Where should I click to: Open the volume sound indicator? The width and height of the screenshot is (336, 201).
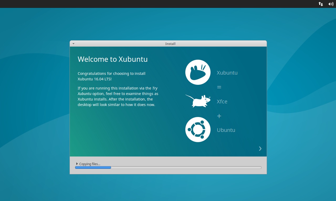coord(331,4)
